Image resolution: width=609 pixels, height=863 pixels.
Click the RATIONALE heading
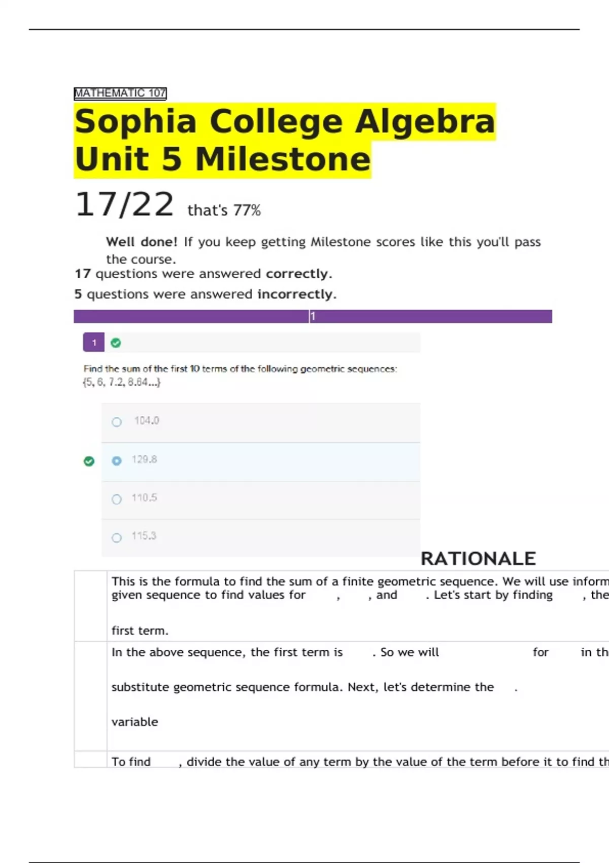tap(478, 558)
